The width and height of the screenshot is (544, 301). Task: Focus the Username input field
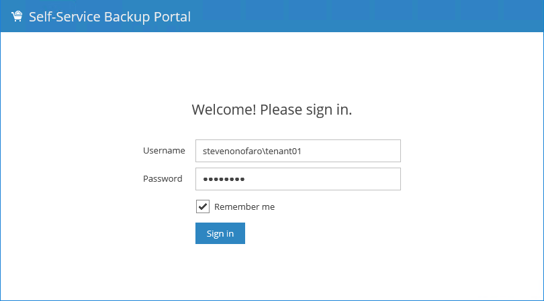[x=298, y=151]
